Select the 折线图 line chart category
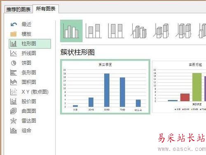The height and width of the screenshot is (155, 206). [x=29, y=53]
